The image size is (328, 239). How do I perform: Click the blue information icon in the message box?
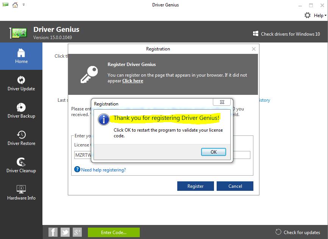103,119
